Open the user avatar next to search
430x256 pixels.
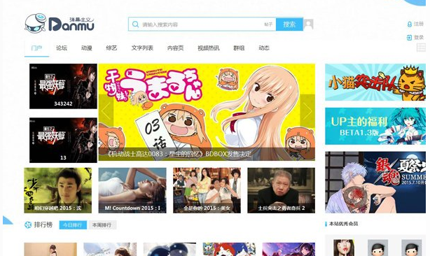click(309, 24)
